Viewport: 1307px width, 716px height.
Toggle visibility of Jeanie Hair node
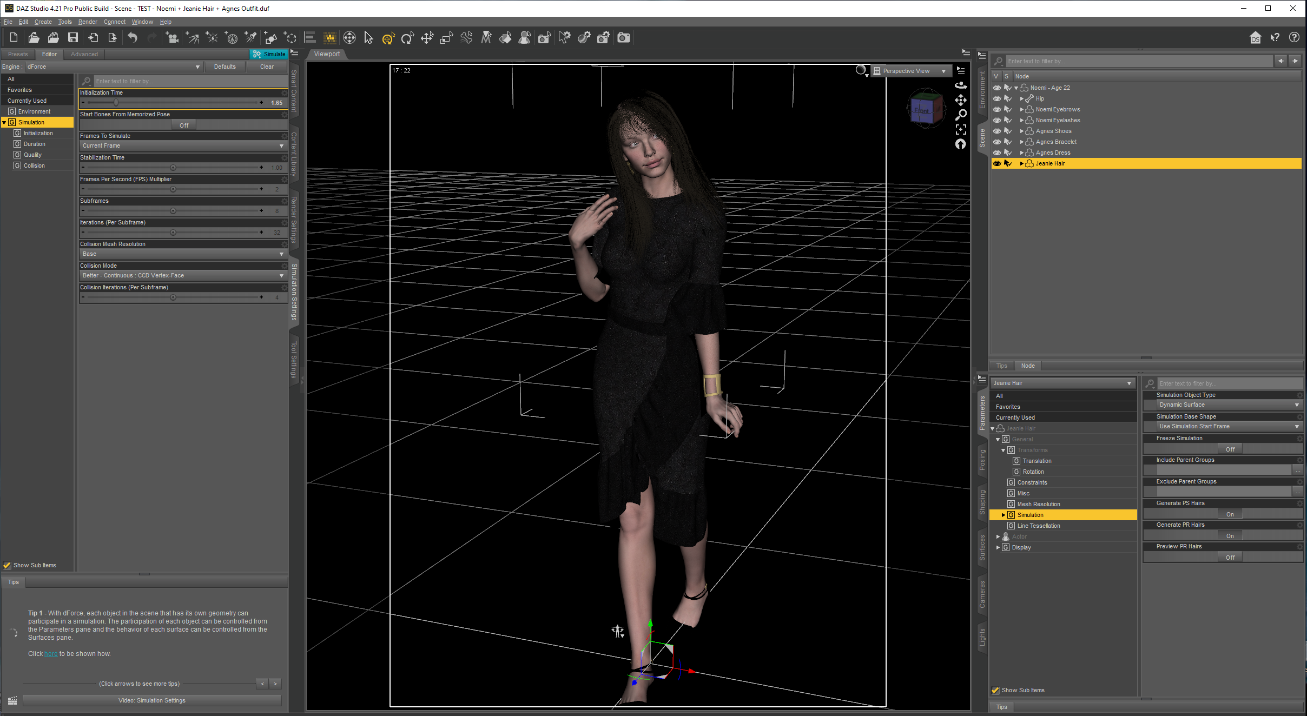996,163
